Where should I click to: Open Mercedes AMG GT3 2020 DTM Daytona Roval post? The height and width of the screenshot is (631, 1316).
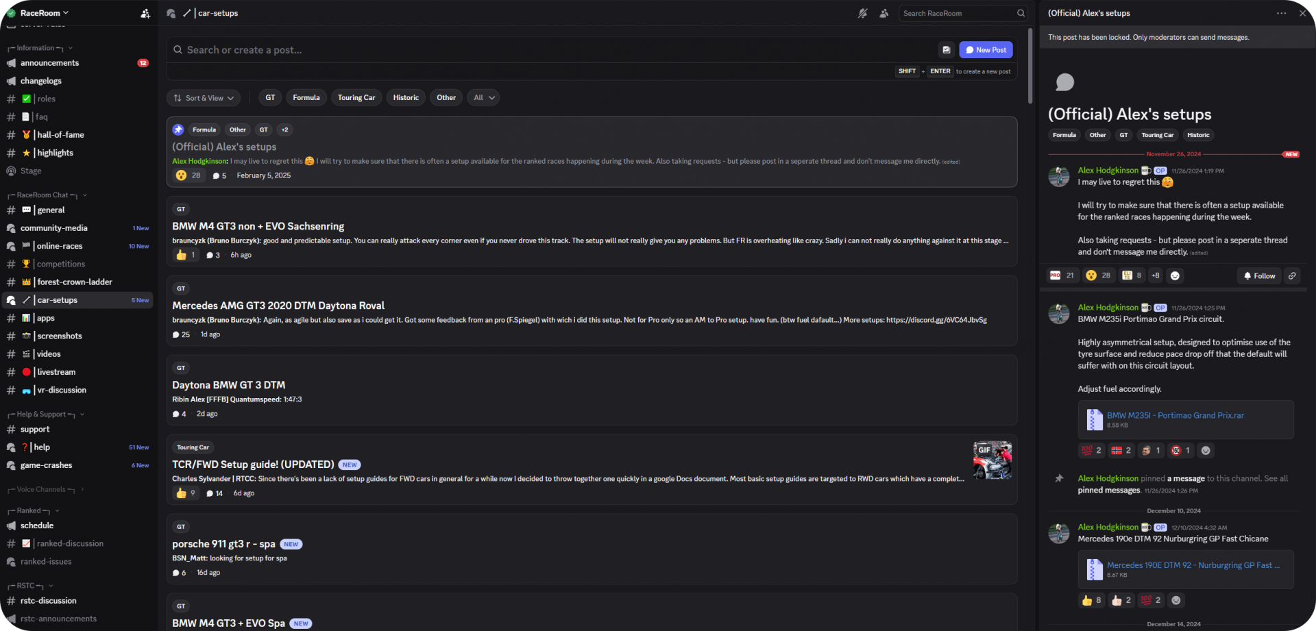click(x=592, y=311)
